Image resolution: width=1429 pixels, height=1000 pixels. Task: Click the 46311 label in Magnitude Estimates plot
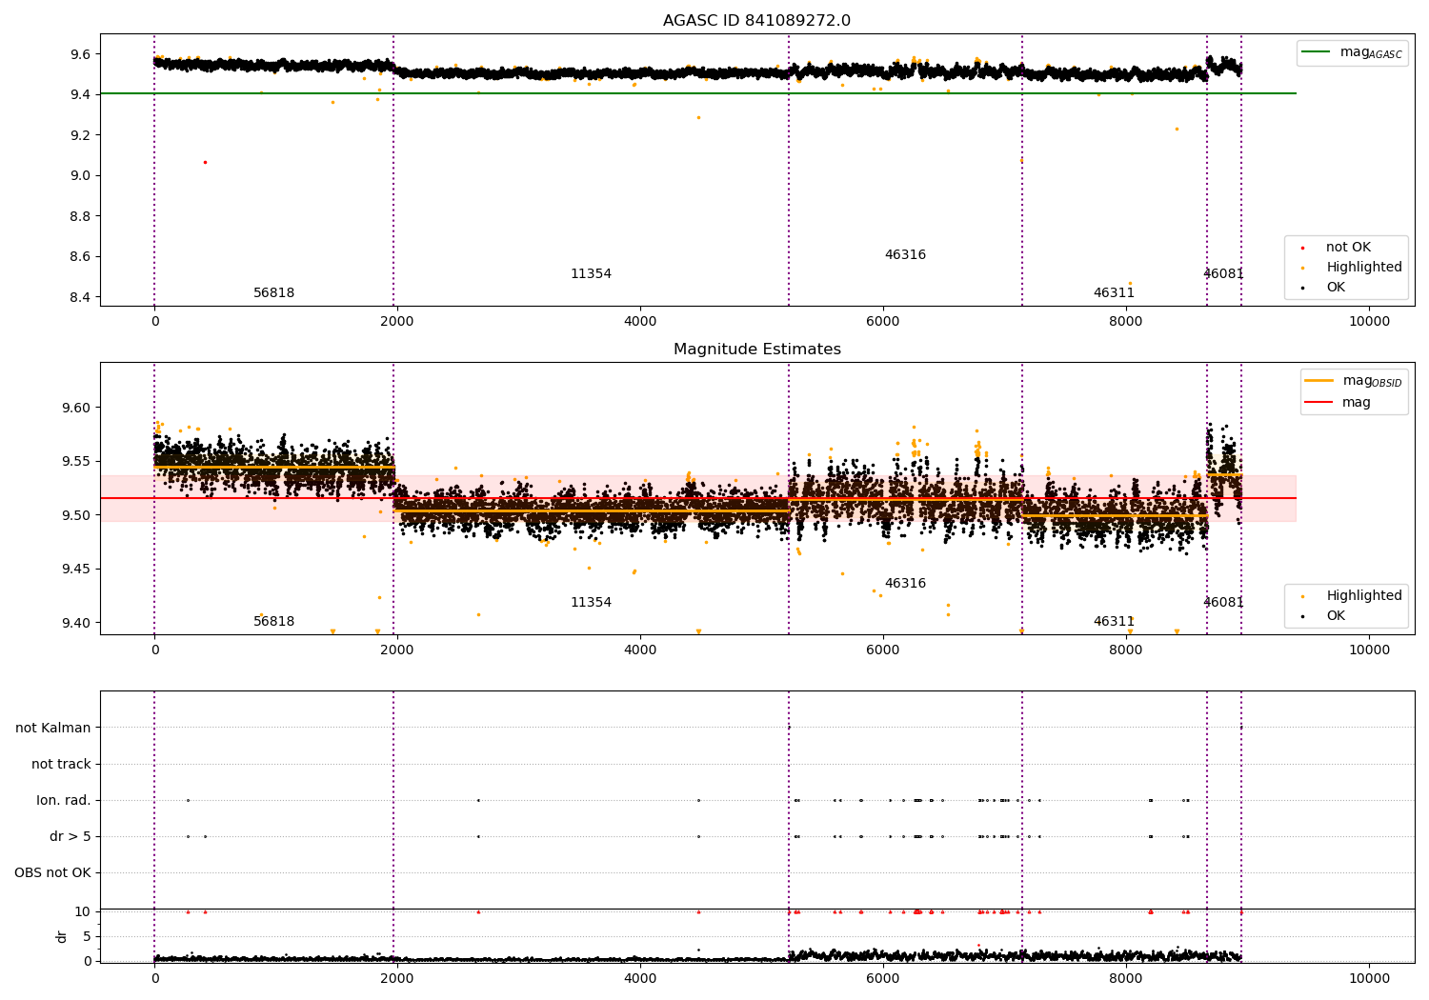1114,622
